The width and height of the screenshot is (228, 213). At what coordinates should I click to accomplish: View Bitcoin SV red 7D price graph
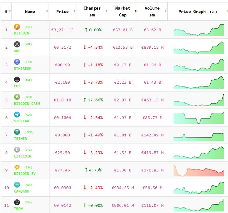point(198,170)
